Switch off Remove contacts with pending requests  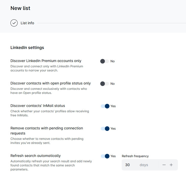[x=105, y=129]
